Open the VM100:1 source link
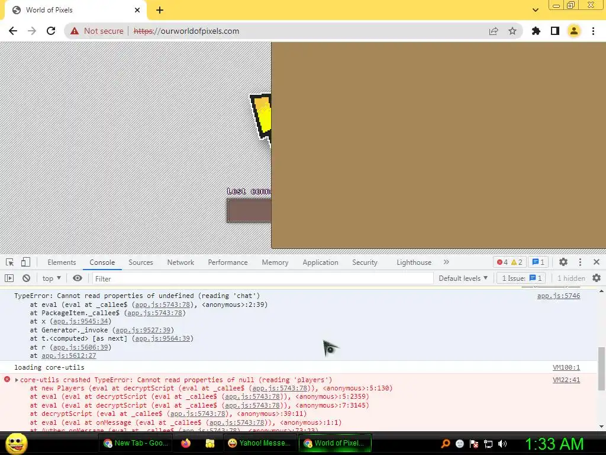Viewport: 606px width, 455px height. pyautogui.click(x=566, y=367)
